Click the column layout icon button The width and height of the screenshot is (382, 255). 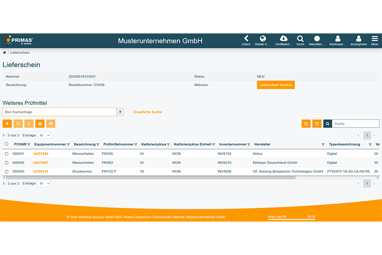(x=317, y=124)
